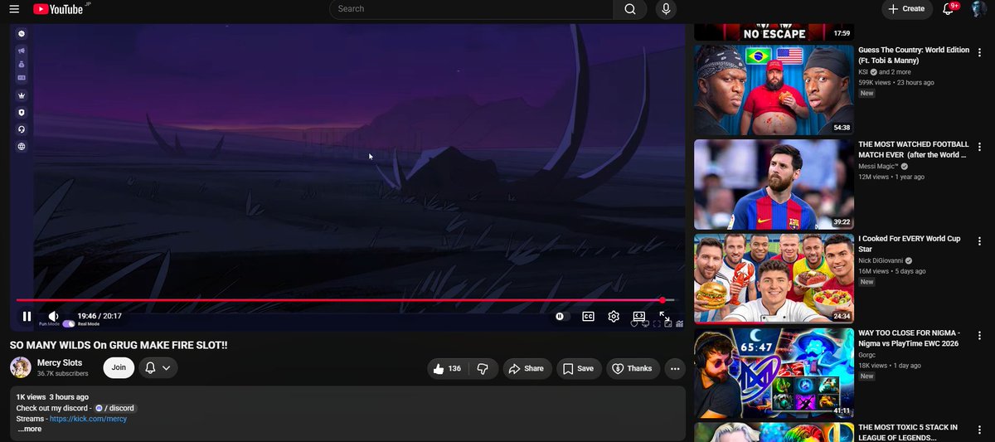Expand notification preferences bell dropdown
This screenshot has width=995, height=442.
point(158,367)
